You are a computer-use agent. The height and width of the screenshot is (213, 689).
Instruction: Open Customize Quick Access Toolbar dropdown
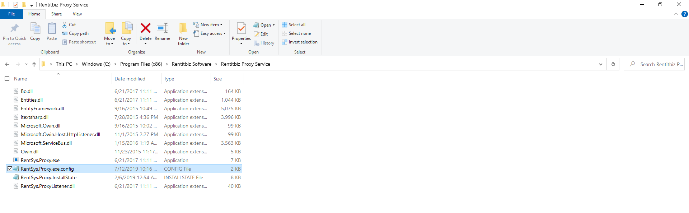[32, 5]
